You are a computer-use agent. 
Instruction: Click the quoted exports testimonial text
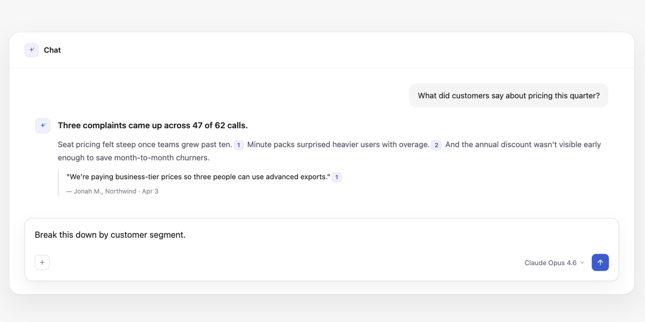(198, 177)
